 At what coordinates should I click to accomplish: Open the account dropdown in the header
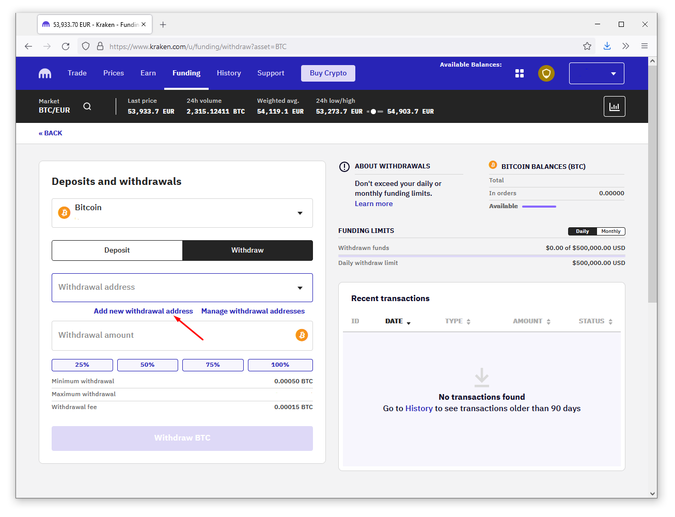(596, 73)
